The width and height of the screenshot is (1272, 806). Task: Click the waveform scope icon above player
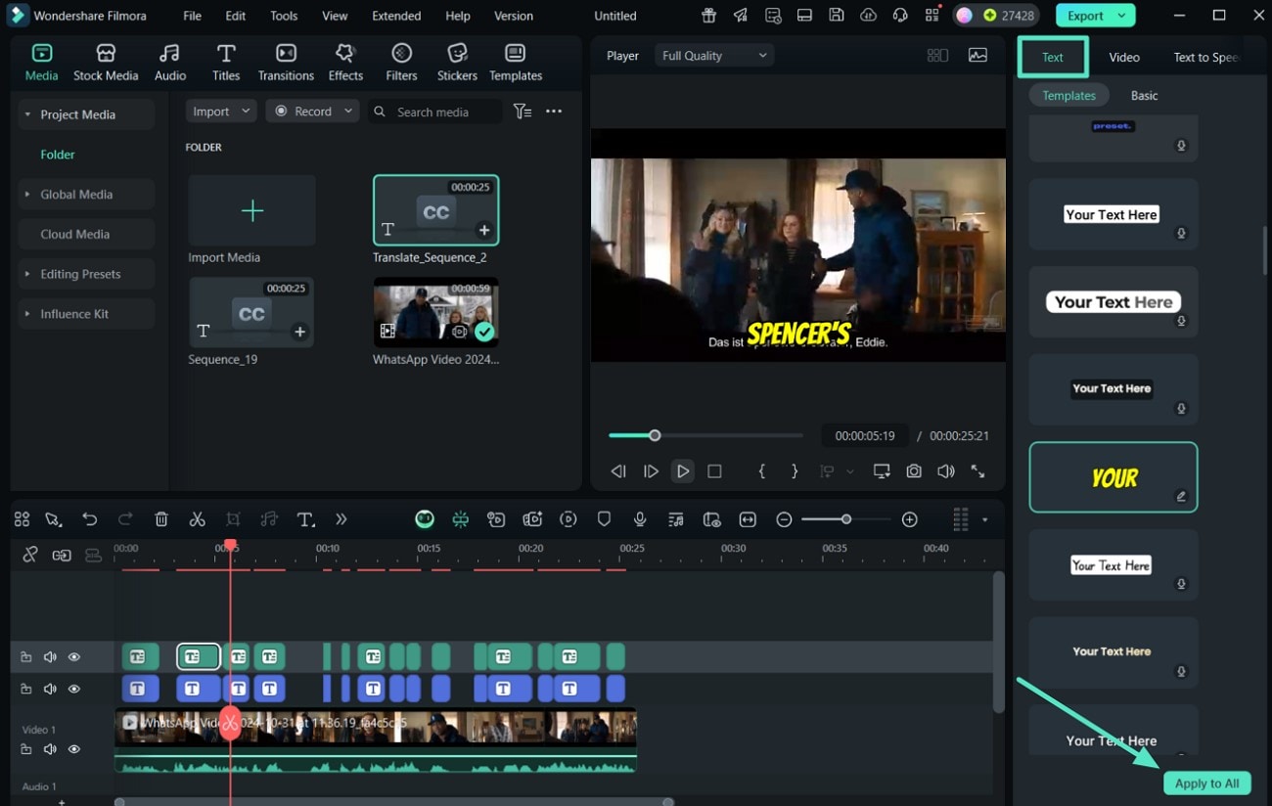(x=977, y=56)
